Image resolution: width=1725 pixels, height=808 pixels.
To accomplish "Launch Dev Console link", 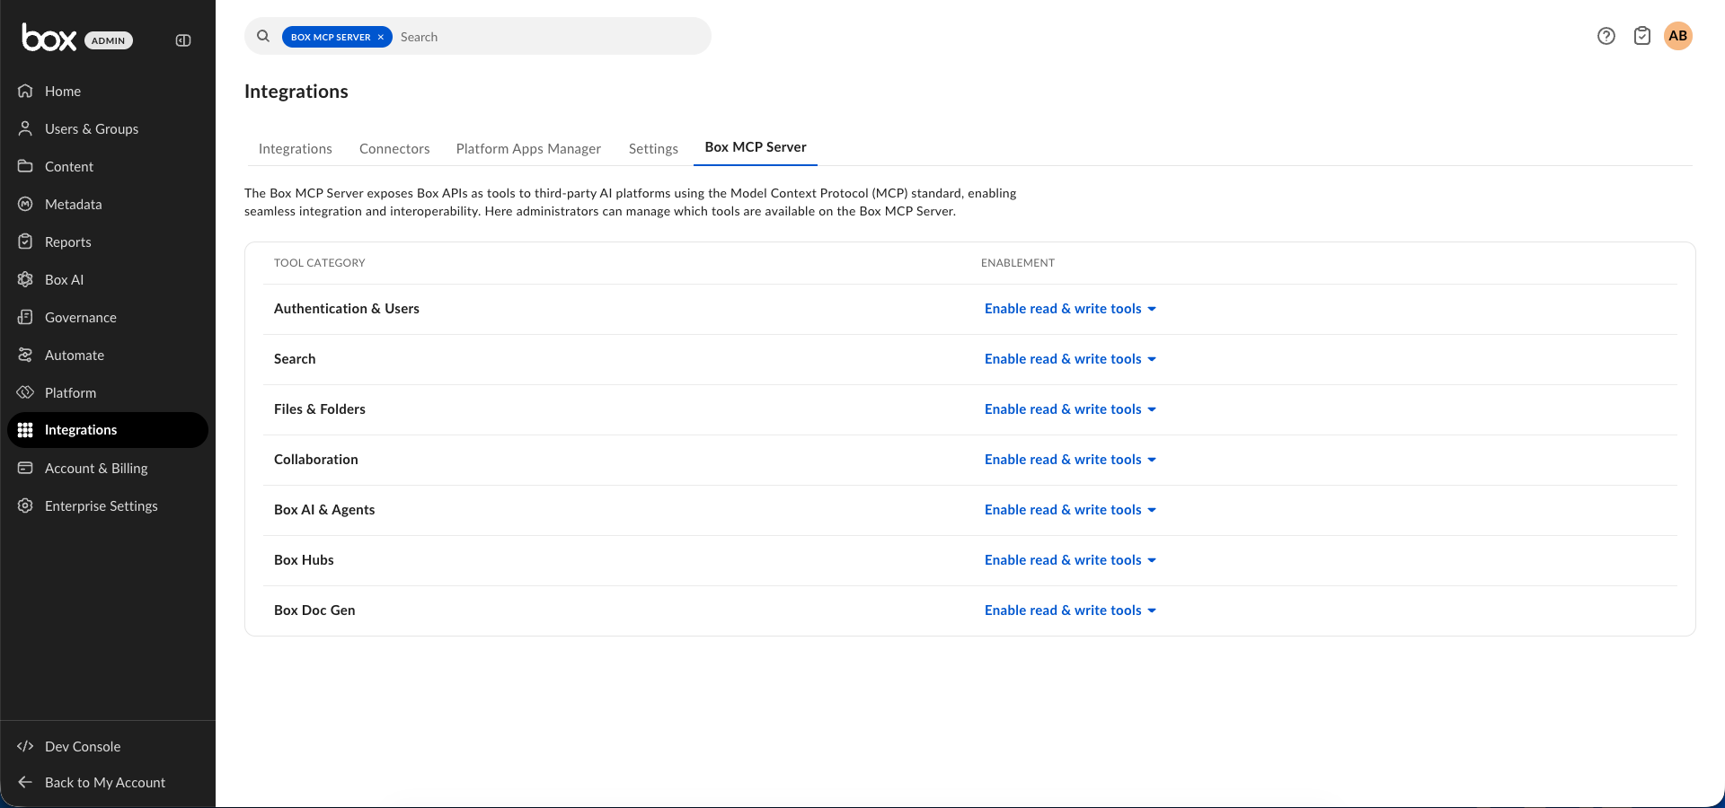I will click(x=108, y=746).
